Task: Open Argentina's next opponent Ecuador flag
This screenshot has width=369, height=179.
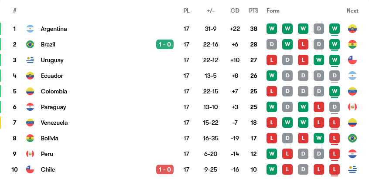Action: [x=352, y=29]
